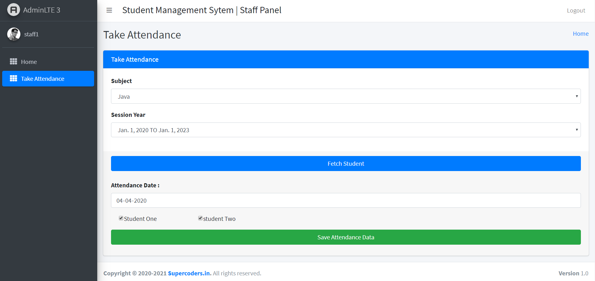Click the Home grid icon in the sidebar
Screen dimensions: 595x281
tap(13, 61)
